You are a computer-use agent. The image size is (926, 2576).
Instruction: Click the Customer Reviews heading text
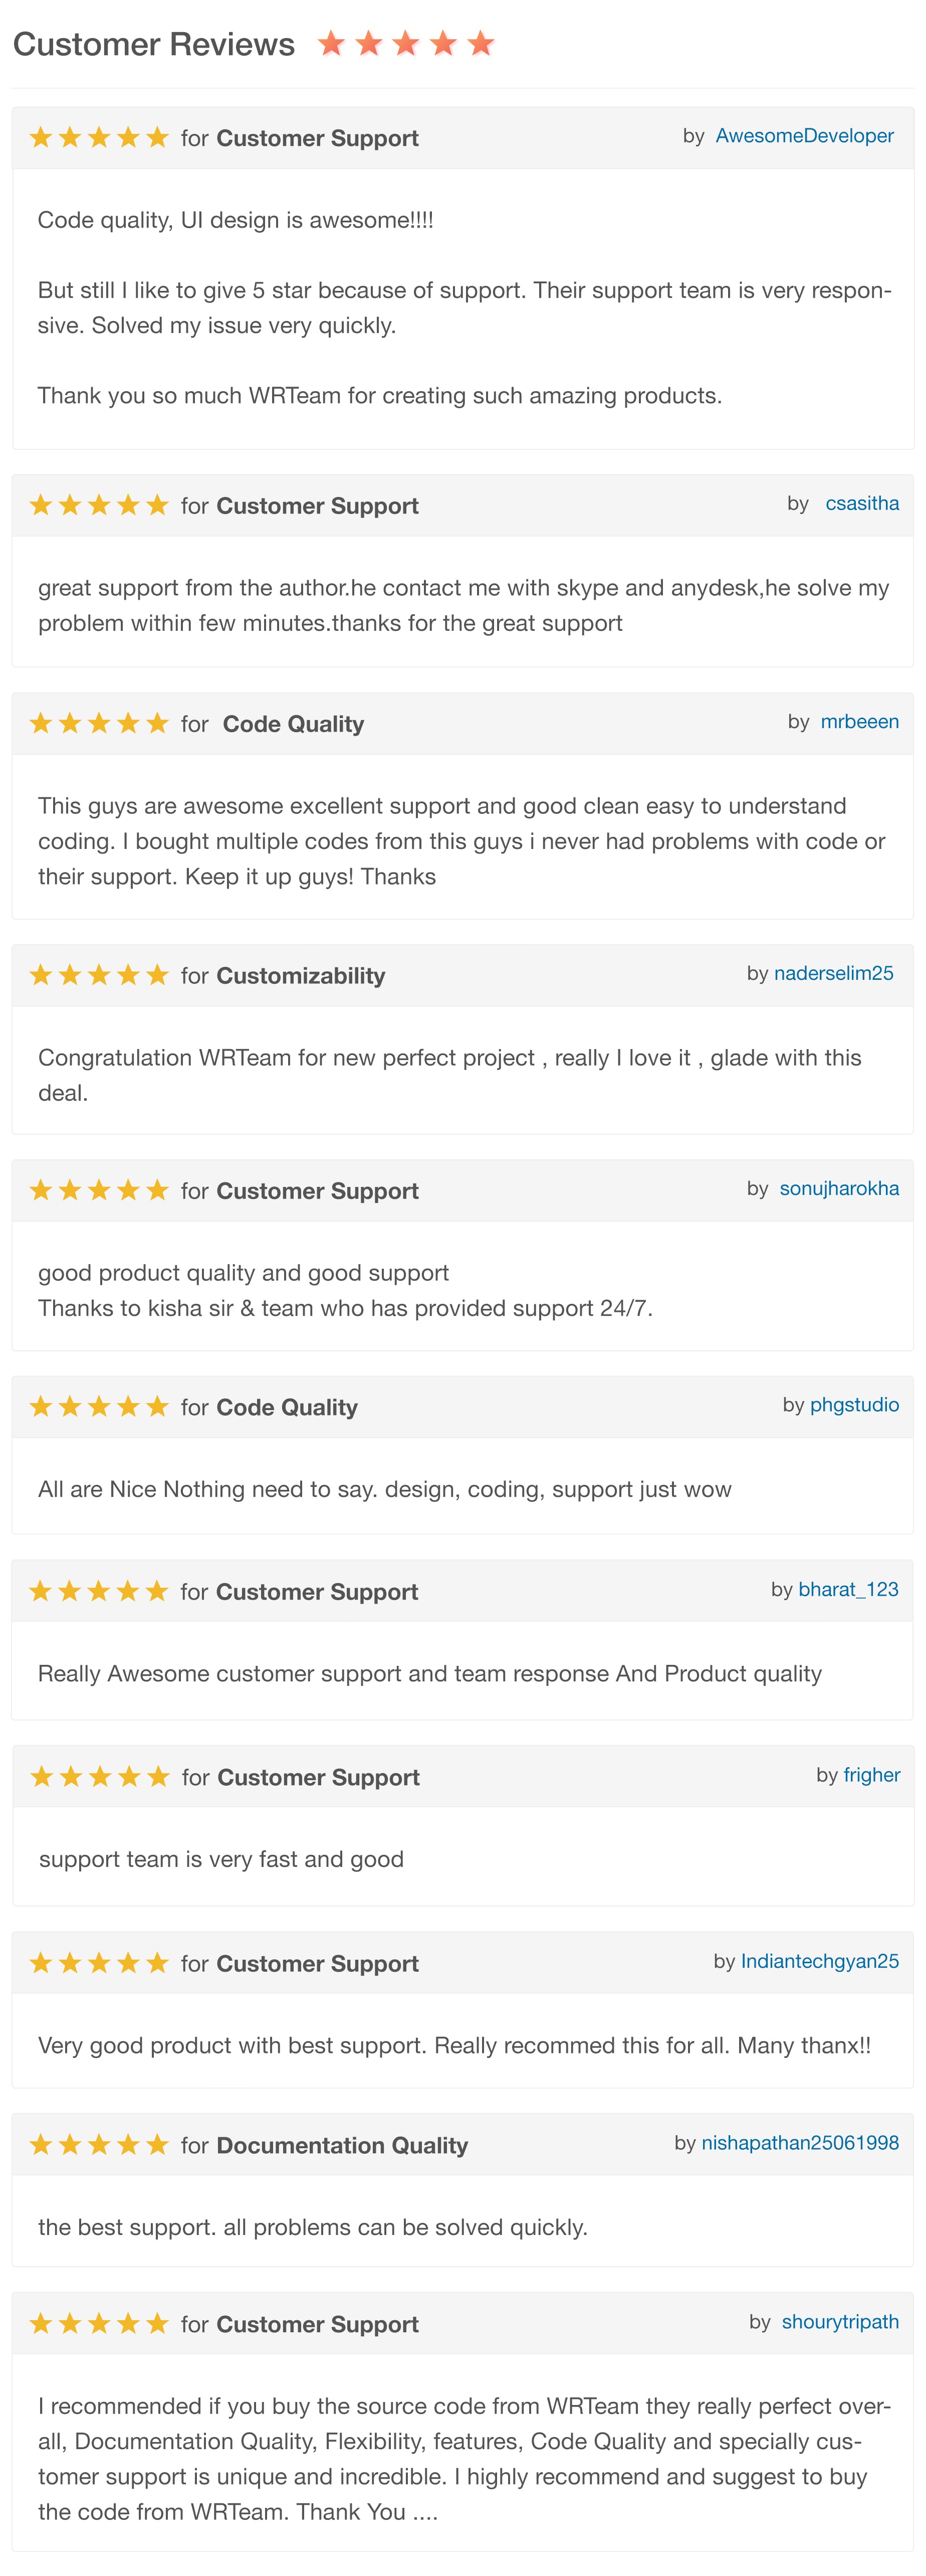(x=154, y=44)
